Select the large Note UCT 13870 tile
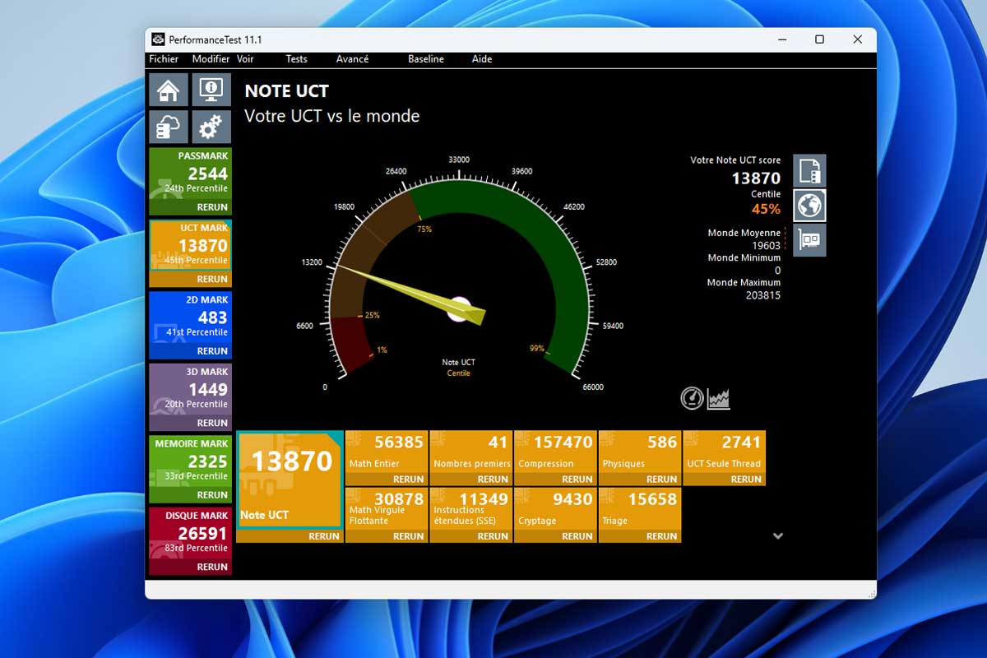This screenshot has height=658, width=987. [x=290, y=480]
